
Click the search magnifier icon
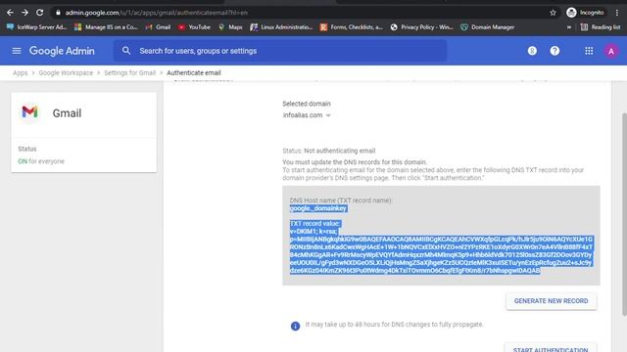click(126, 51)
